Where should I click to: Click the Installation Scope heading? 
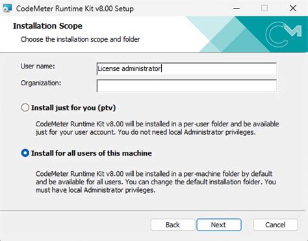pyautogui.click(x=47, y=26)
